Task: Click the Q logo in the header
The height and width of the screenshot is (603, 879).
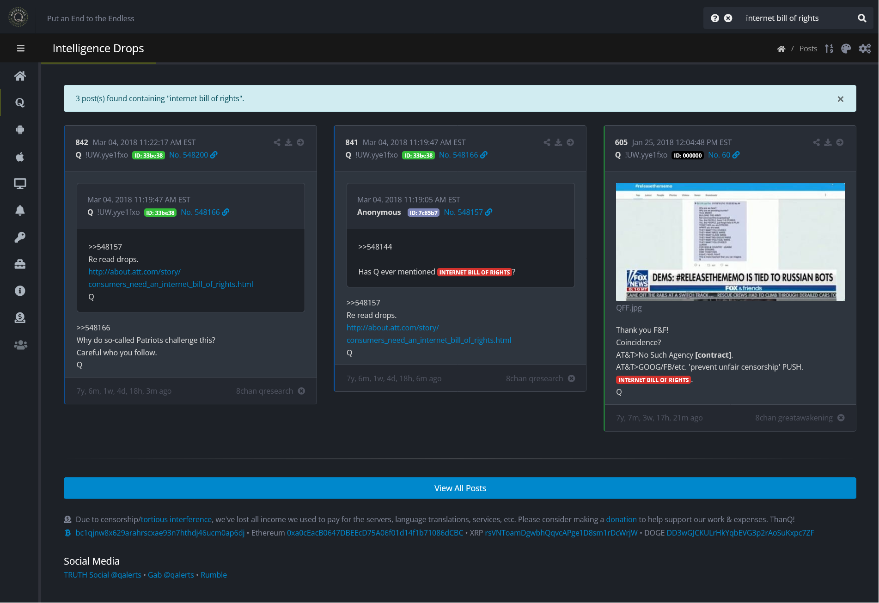Action: point(18,18)
